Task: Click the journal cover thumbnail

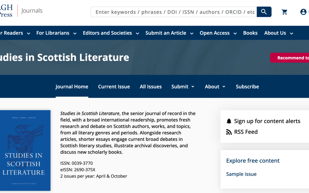Action: tap(25, 150)
